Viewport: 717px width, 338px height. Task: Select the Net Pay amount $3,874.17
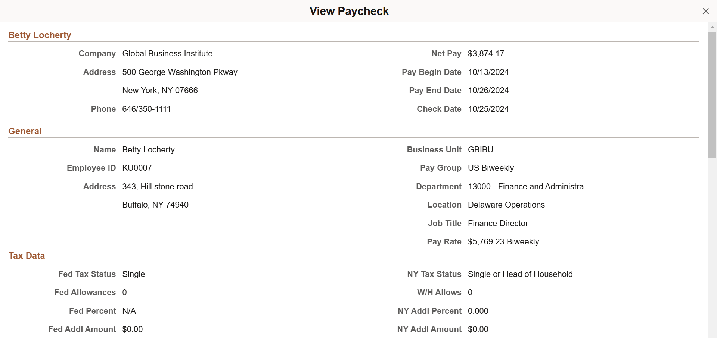(486, 53)
